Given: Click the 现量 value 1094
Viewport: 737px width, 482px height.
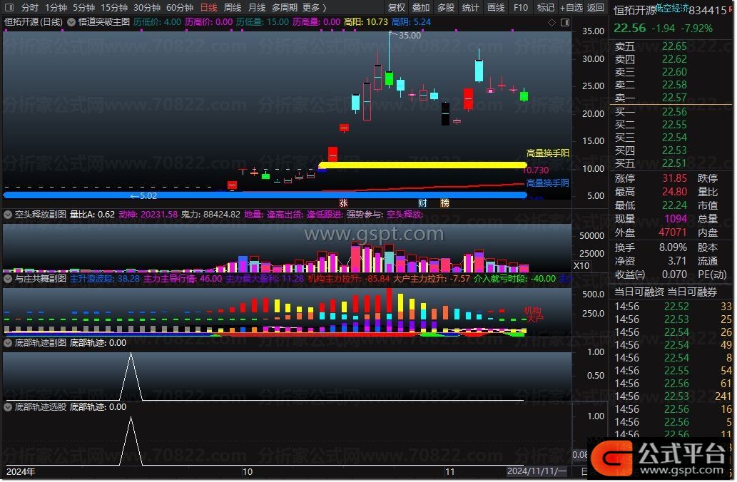Looking at the screenshot, I should [x=676, y=219].
